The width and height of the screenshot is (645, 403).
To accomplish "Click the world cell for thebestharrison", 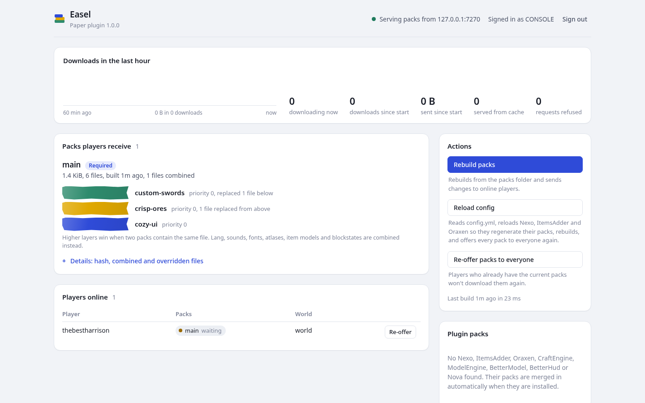I will pyautogui.click(x=303, y=330).
